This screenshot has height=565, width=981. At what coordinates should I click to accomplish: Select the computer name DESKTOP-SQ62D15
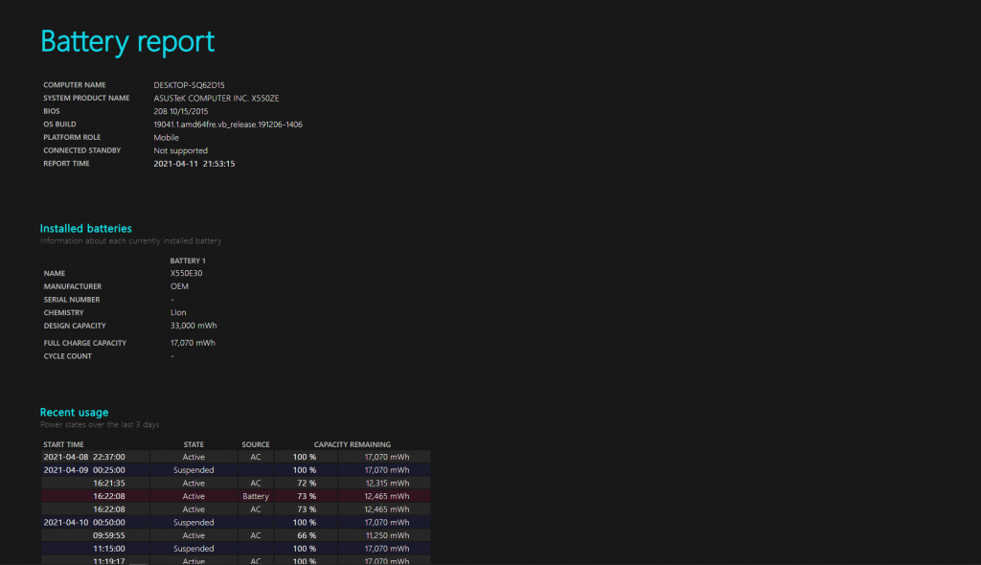click(189, 85)
